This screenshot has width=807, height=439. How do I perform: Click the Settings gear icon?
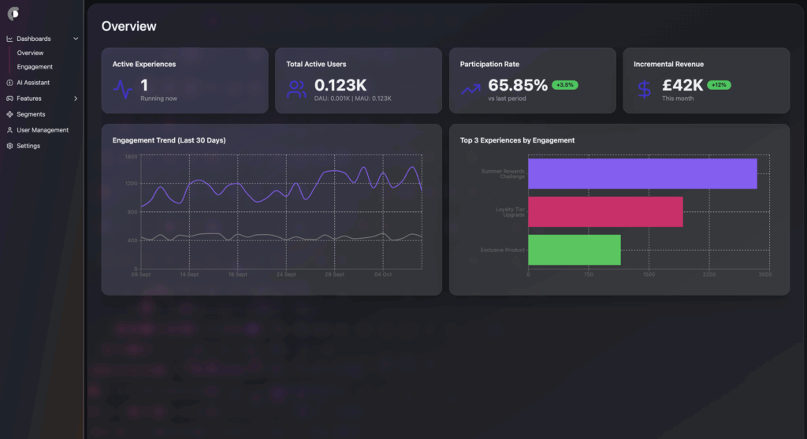point(9,146)
